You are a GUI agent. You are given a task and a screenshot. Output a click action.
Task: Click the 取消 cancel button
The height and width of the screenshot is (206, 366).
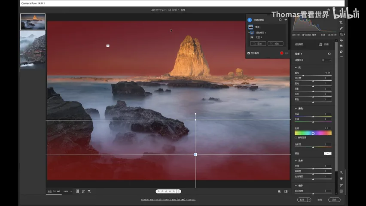[320, 200]
